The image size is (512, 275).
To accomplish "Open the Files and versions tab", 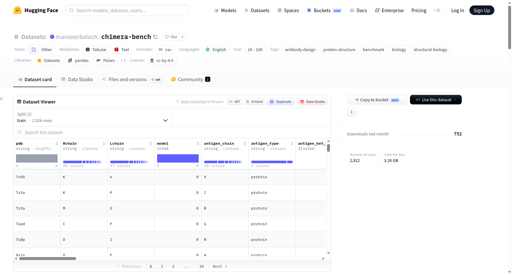I will pyautogui.click(x=132, y=79).
